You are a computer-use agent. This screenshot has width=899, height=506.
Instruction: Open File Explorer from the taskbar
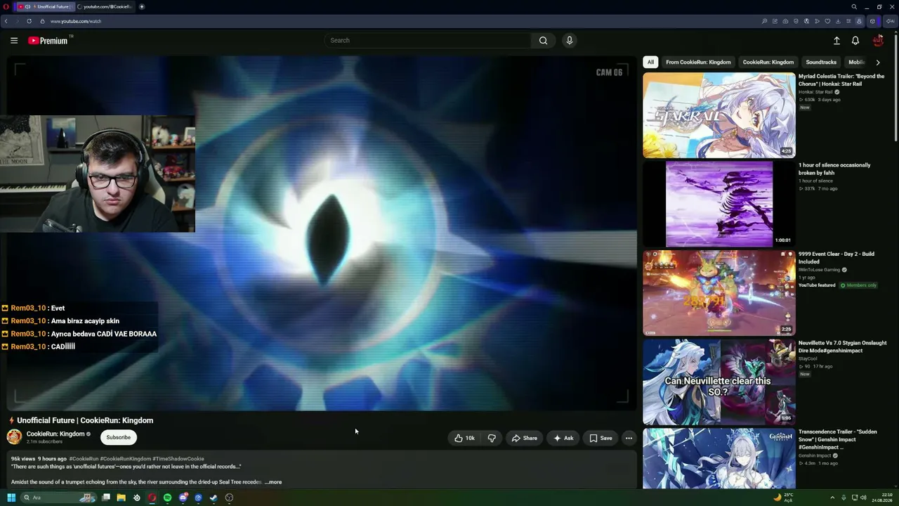tap(121, 498)
